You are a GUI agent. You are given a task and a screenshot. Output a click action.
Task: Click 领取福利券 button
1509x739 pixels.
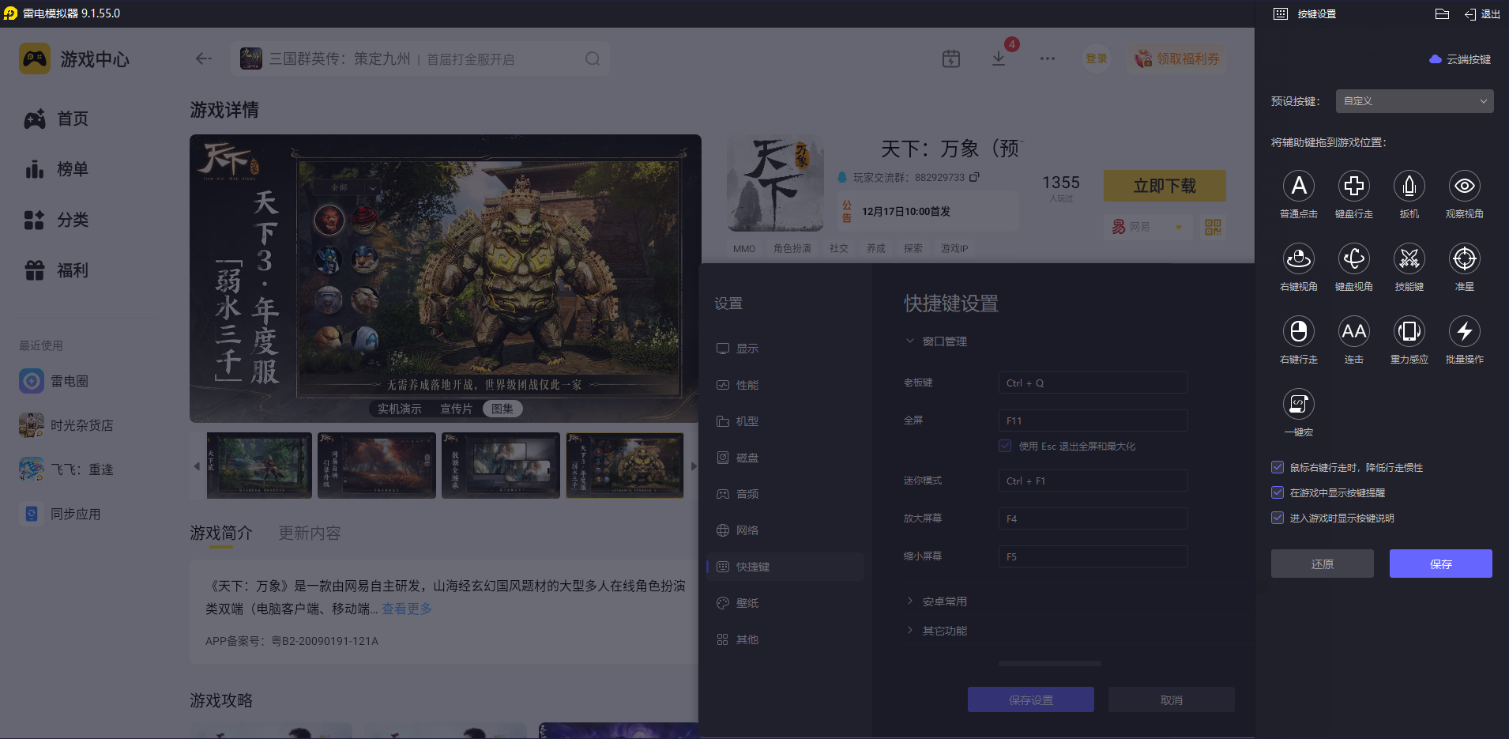coord(1177,58)
